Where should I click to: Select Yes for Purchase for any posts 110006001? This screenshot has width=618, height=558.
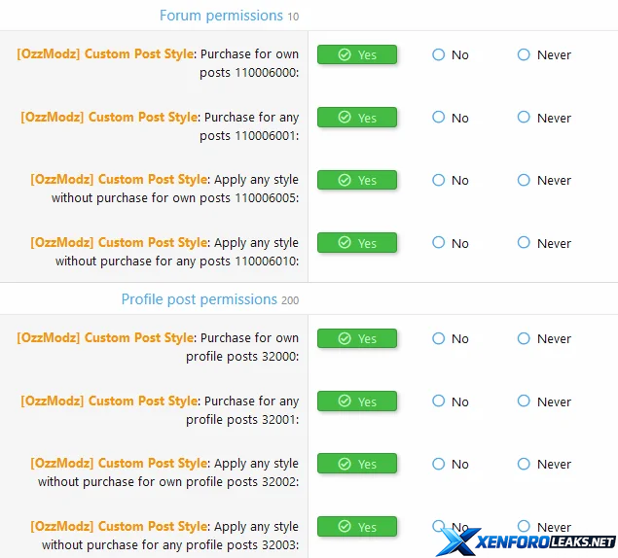[357, 118]
